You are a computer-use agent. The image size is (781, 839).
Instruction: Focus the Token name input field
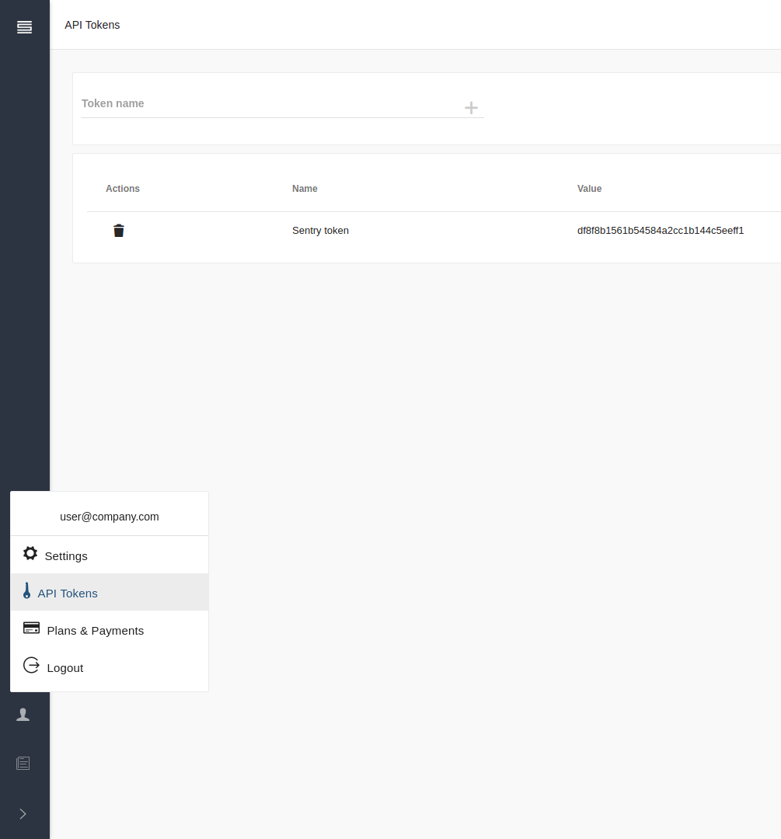coord(233,103)
